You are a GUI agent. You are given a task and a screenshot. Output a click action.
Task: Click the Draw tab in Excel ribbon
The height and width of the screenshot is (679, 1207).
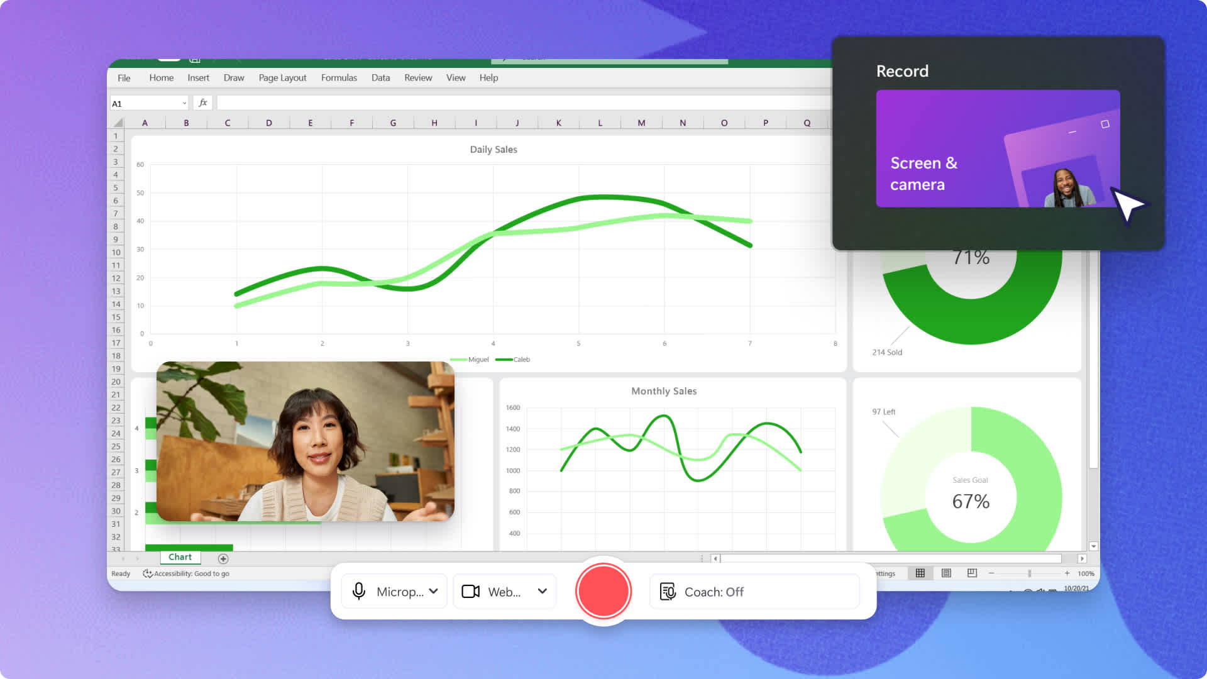click(x=234, y=77)
